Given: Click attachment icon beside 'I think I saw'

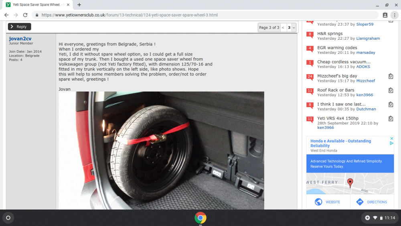Looking at the screenshot, I should pos(391,104).
